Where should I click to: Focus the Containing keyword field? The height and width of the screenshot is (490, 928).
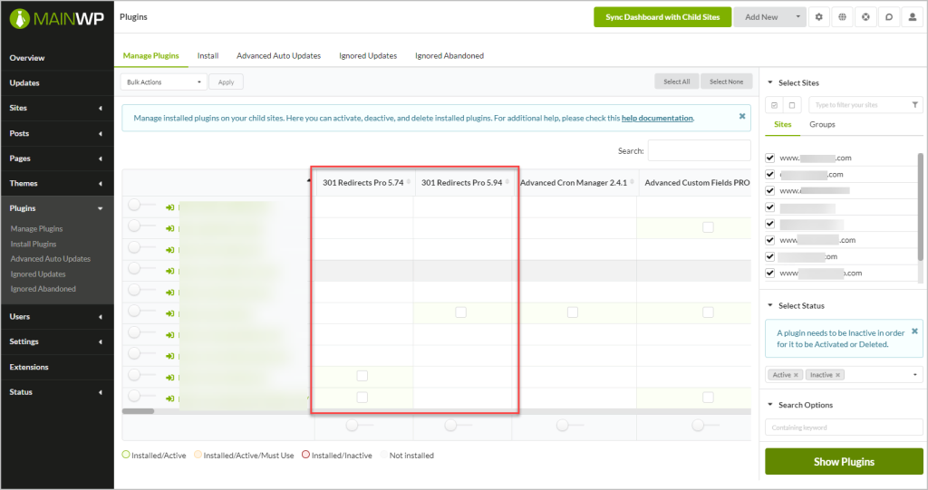coord(844,428)
